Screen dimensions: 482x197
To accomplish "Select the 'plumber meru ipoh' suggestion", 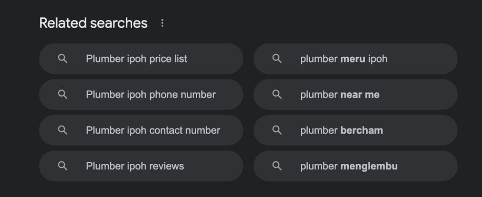I will coord(344,59).
